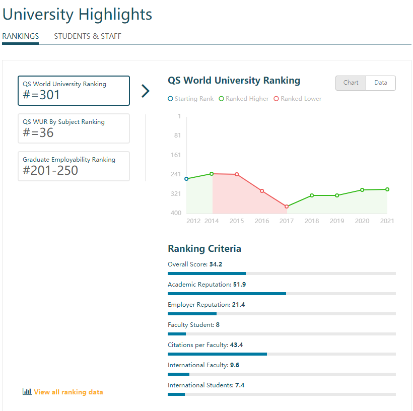
Task: Switch to STUDENTS & STAFF tab
Action: (x=88, y=36)
